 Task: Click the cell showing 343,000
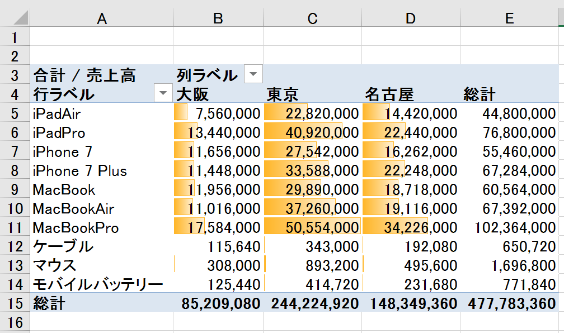313,246
